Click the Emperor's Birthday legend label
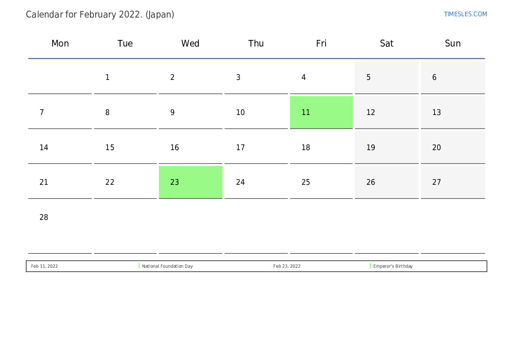 (393, 266)
